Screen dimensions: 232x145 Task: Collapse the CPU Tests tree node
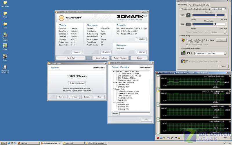114,82
